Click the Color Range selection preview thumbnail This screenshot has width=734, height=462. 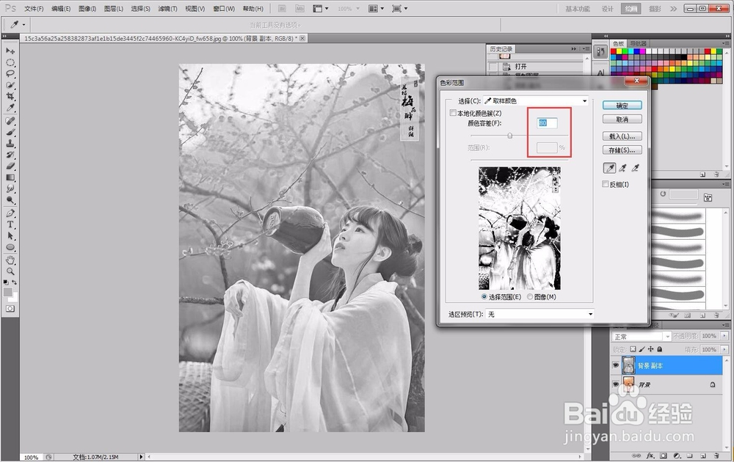(519, 228)
